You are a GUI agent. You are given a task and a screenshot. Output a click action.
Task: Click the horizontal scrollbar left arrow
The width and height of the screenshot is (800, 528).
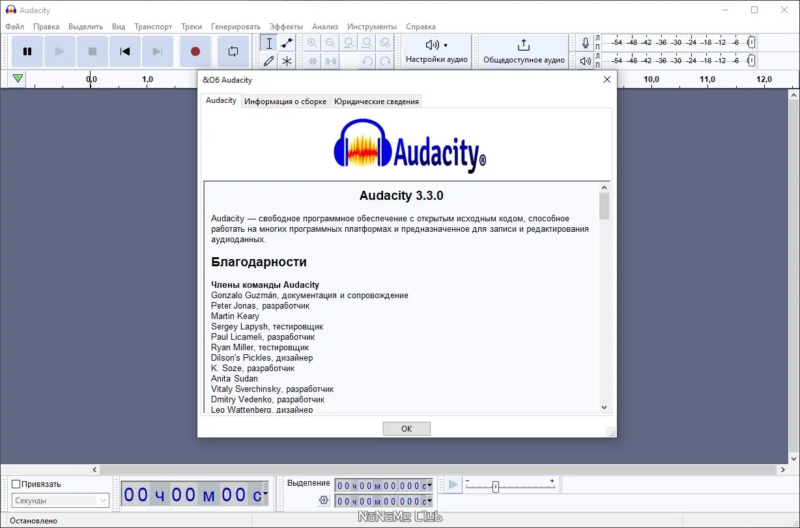point(95,469)
